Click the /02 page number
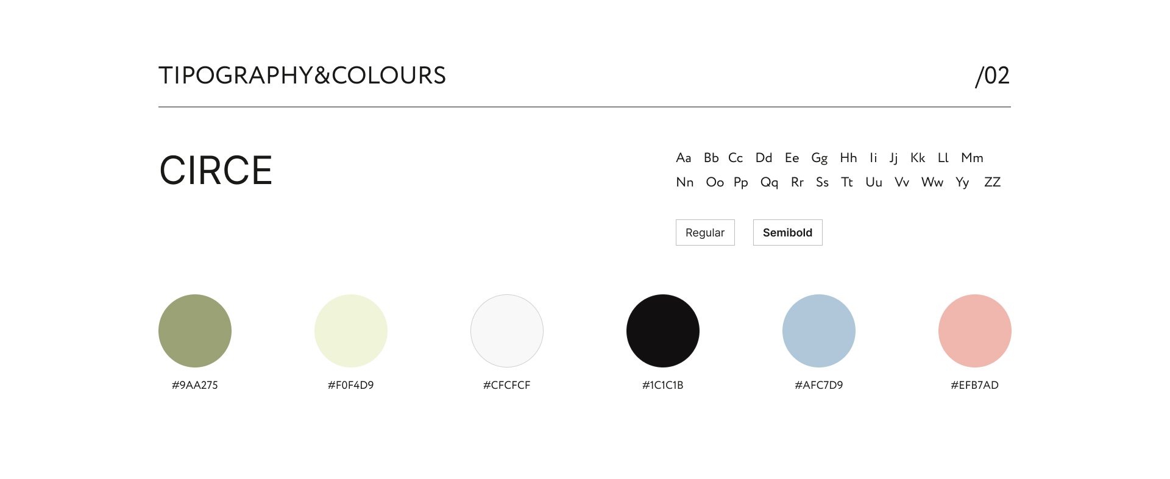 992,76
